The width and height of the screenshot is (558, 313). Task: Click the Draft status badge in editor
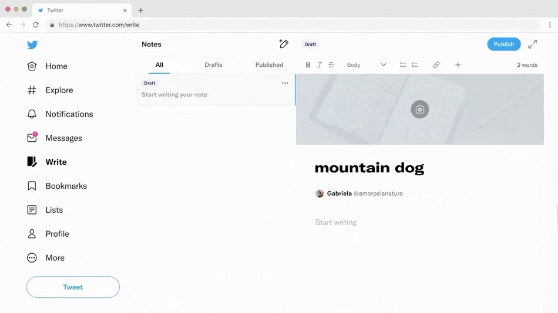[310, 45]
